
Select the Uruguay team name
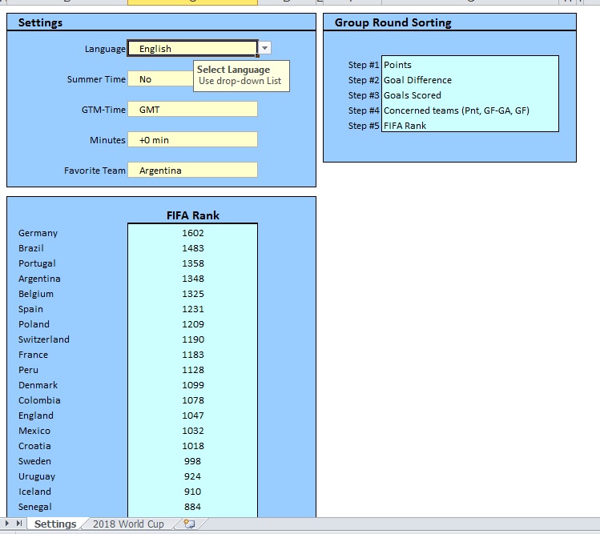point(37,476)
